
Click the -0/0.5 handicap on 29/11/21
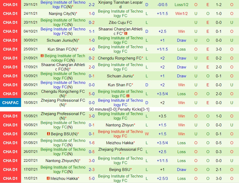pos(162,5)
